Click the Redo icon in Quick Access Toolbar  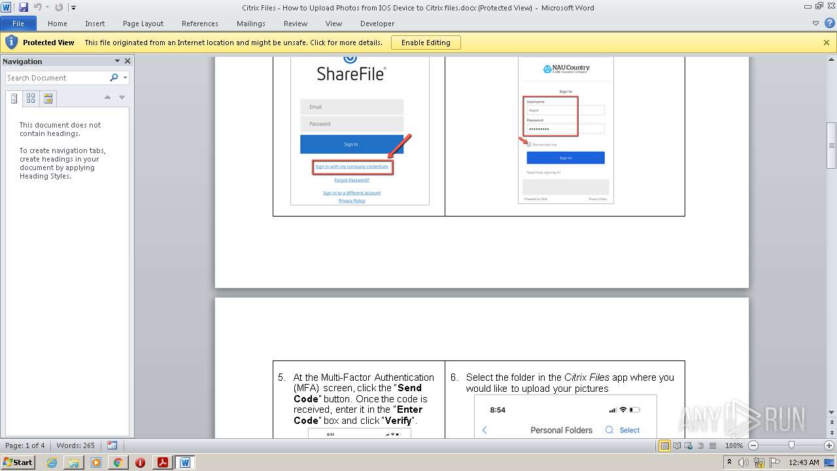(59, 7)
